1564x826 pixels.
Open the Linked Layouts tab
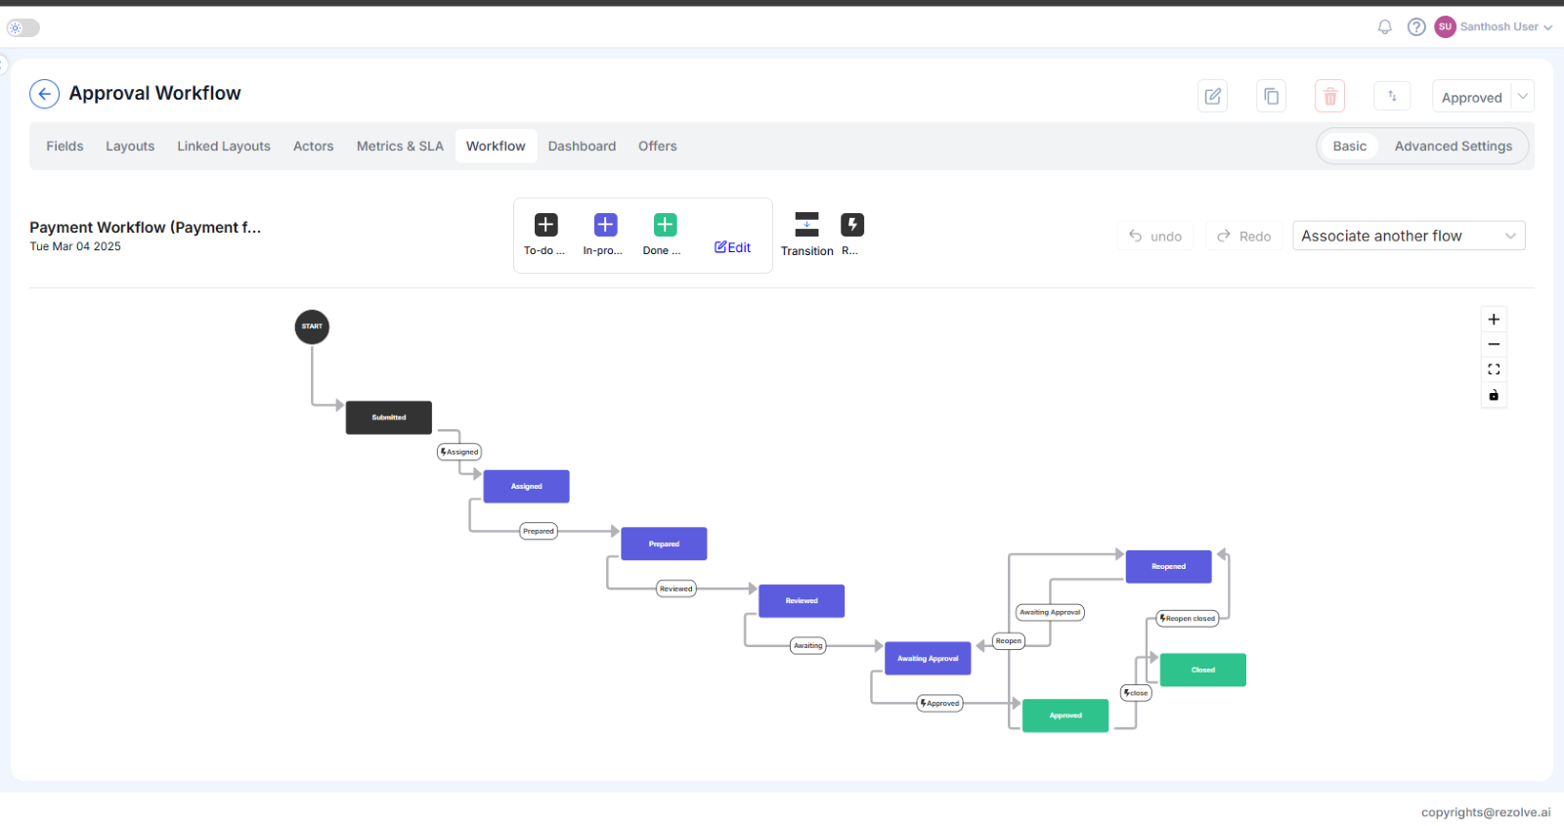tap(224, 146)
